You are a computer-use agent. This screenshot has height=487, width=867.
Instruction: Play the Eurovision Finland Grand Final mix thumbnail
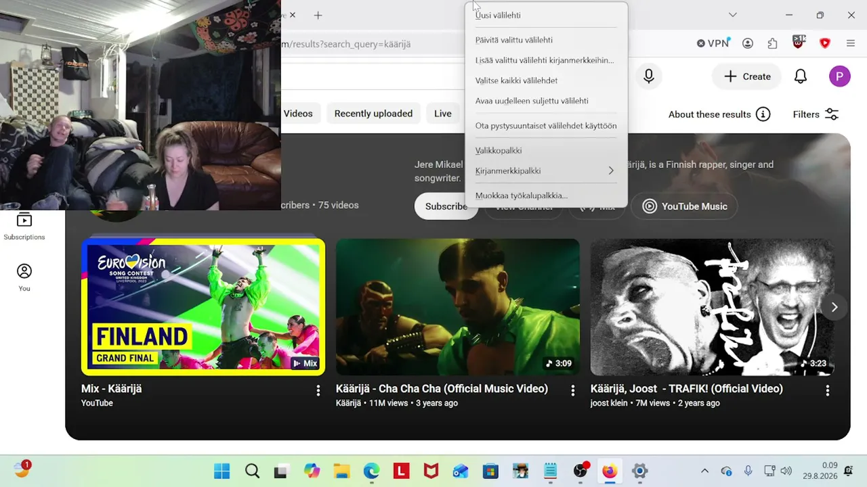point(203,307)
